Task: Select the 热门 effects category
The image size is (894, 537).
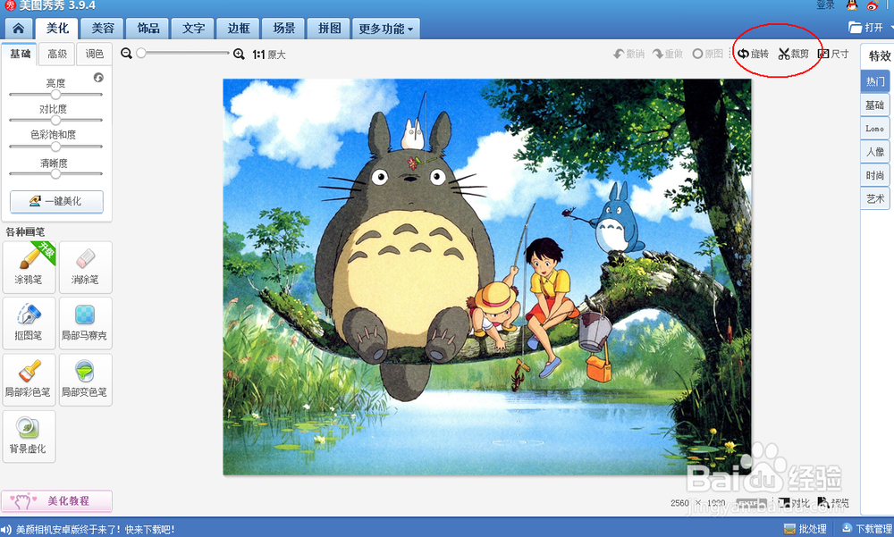Action: (874, 81)
